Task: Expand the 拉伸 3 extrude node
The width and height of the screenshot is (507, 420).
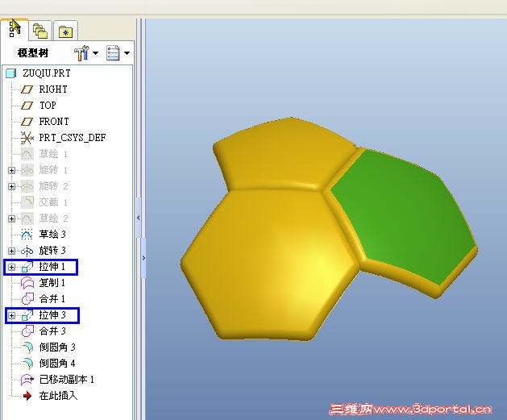Action: (11, 316)
